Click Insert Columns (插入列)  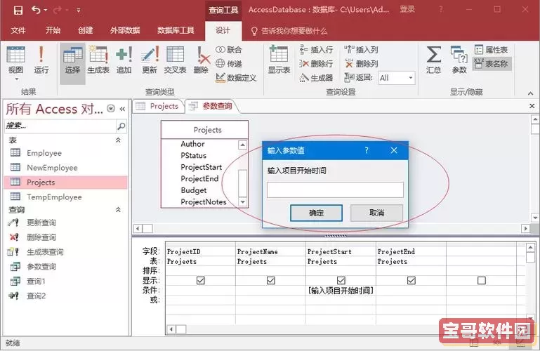point(361,50)
